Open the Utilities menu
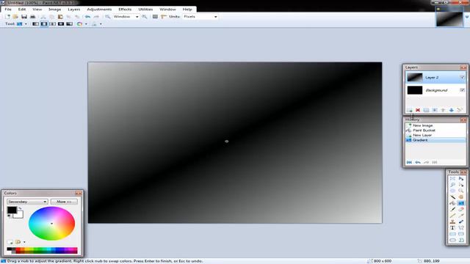This screenshot has height=264, width=470. point(145,10)
